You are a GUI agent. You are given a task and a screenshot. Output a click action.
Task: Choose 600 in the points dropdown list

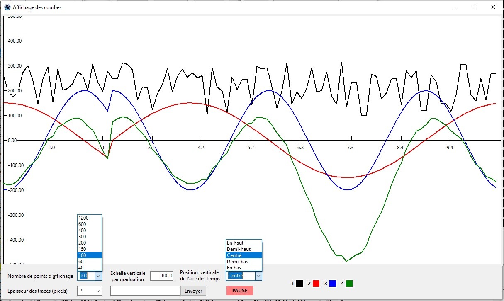89,224
